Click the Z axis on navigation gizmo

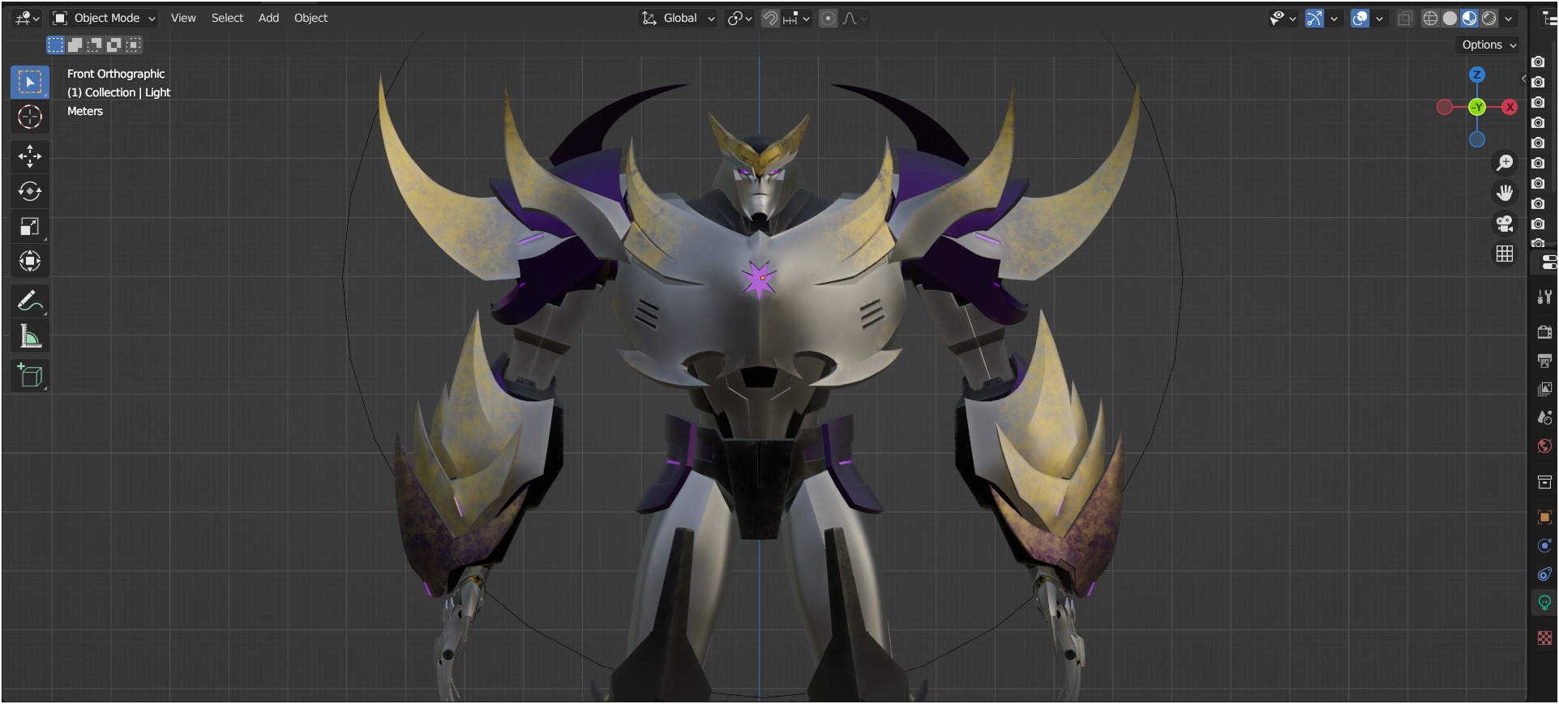tap(1476, 75)
